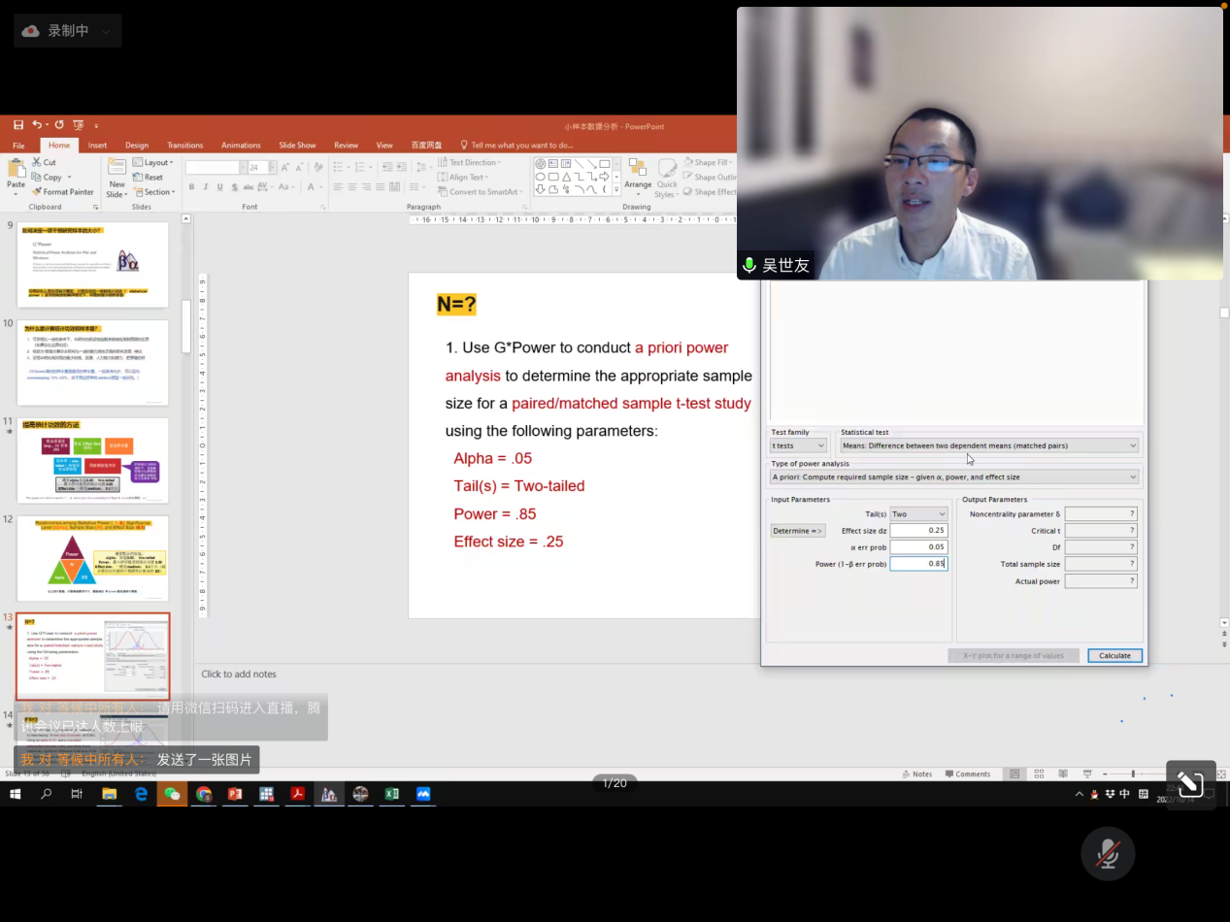Screen dimensions: 1230x922
Task: Click the Paste icon in Clipboard group
Action: pos(17,175)
